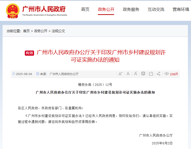Click the 首页 breadcrumb link
The height and width of the screenshot is (149, 191).
click(26, 31)
